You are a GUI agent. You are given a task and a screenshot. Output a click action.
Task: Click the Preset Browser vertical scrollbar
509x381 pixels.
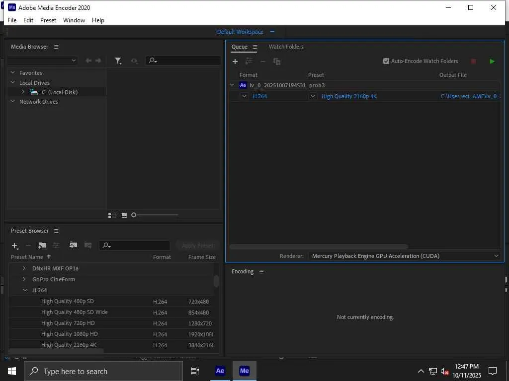pos(216,281)
